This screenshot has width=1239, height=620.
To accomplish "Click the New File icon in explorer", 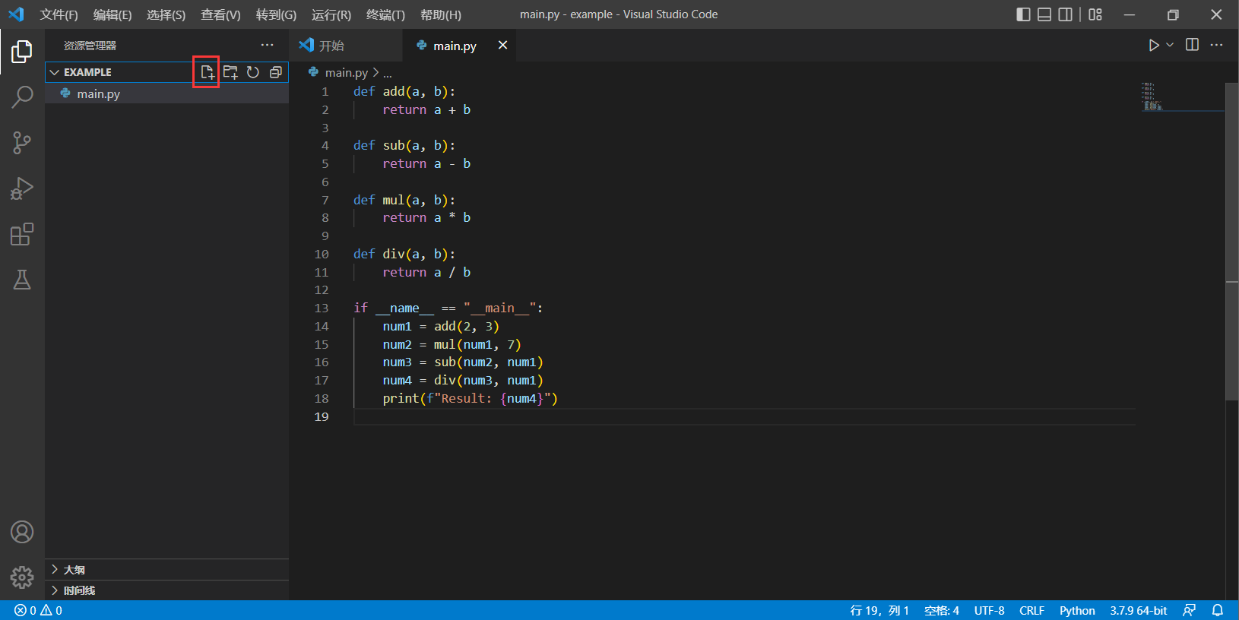I will pos(207,72).
